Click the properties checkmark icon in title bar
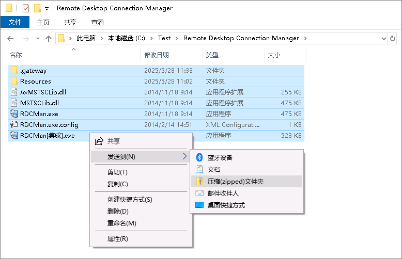Image resolution: width=402 pixels, height=259 pixels. pyautogui.click(x=26, y=8)
